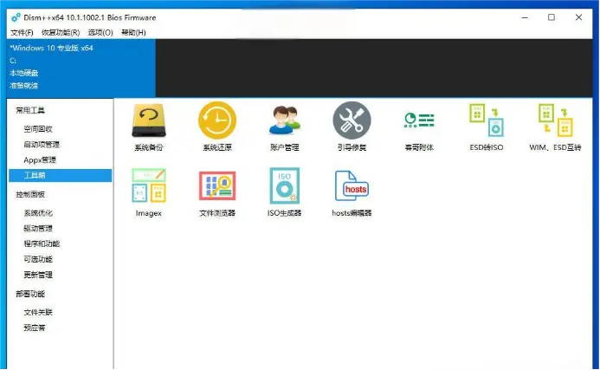Open the 文件(F) menu
The image size is (600, 370).
point(22,33)
